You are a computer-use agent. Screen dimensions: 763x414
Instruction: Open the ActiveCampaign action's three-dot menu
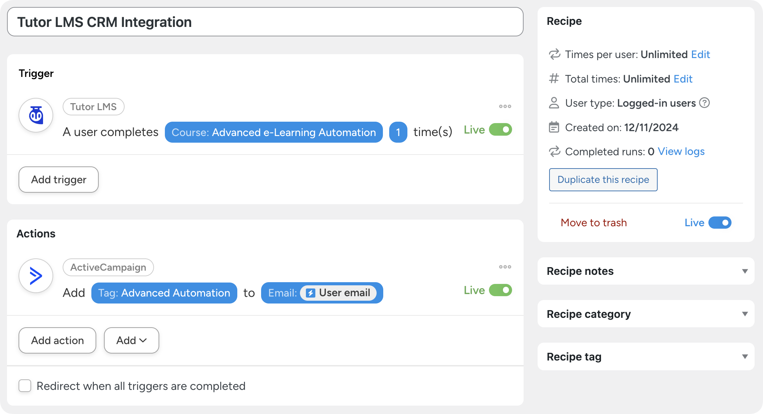click(505, 267)
